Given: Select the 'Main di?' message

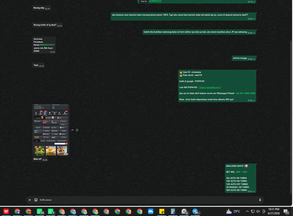Looking at the screenshot, I should click(40, 159).
